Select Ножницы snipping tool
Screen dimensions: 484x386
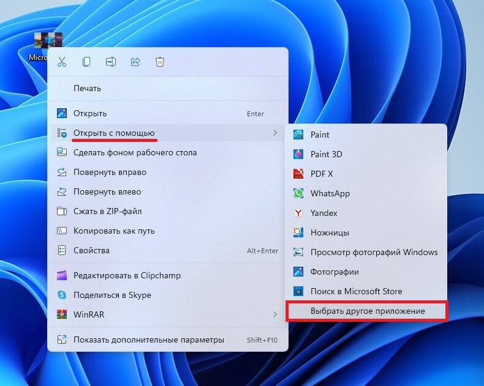[x=366, y=233]
